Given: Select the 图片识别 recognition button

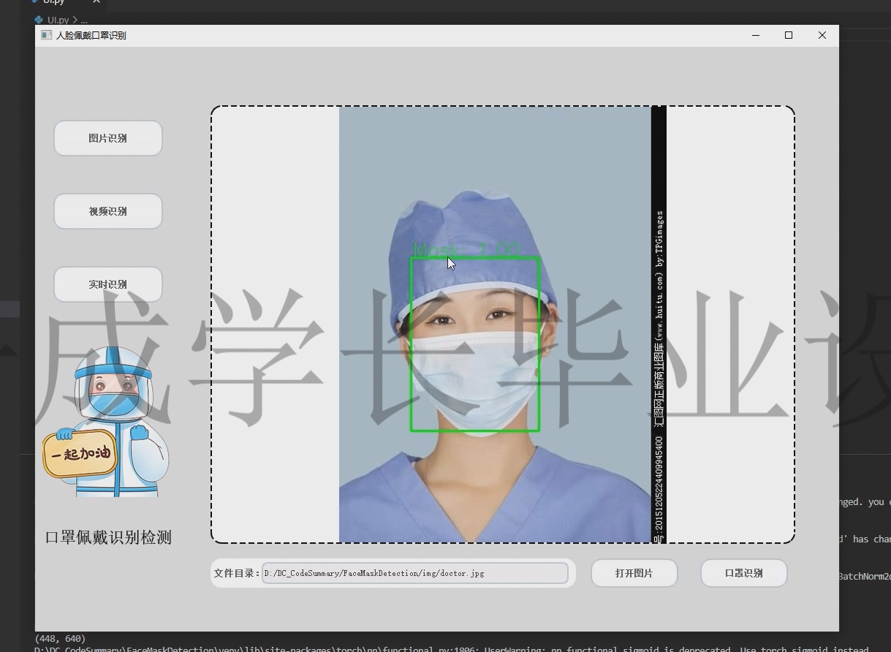Looking at the screenshot, I should click(x=107, y=137).
